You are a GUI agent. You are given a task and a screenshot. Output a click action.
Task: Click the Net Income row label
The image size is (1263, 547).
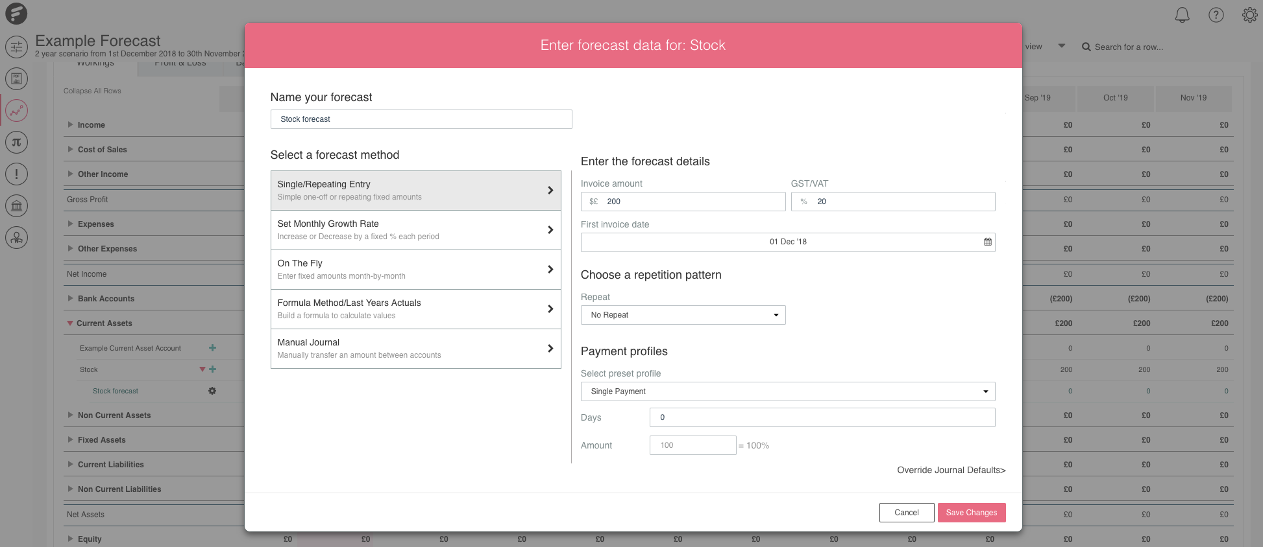(86, 274)
